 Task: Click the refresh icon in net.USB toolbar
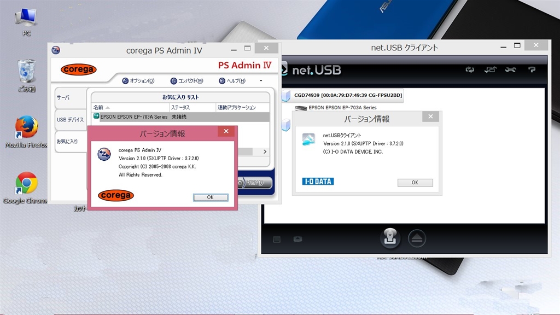[x=470, y=69]
